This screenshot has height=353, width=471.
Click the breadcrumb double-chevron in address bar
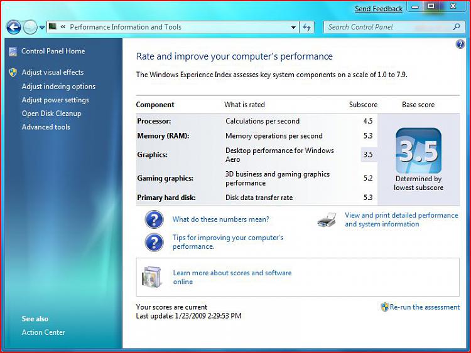63,27
